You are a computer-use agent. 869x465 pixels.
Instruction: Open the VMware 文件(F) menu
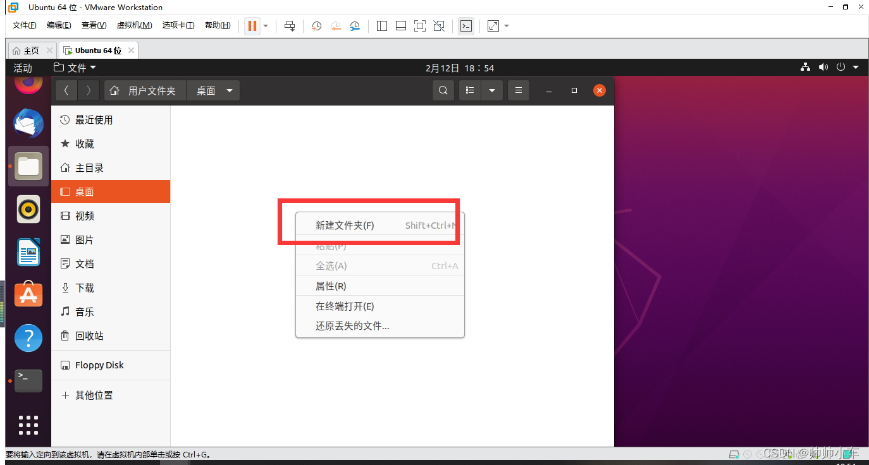click(25, 25)
